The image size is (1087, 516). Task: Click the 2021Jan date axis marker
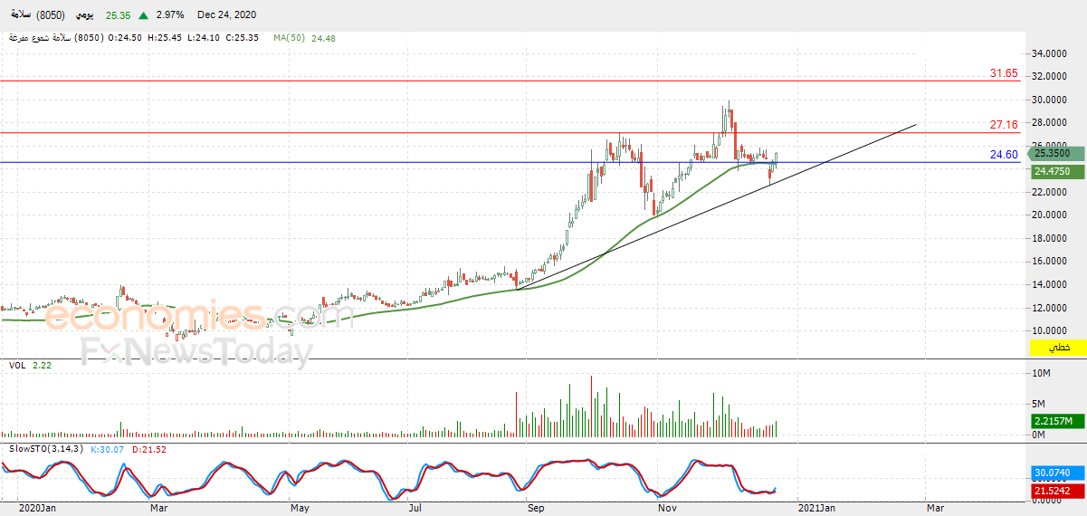tap(816, 509)
